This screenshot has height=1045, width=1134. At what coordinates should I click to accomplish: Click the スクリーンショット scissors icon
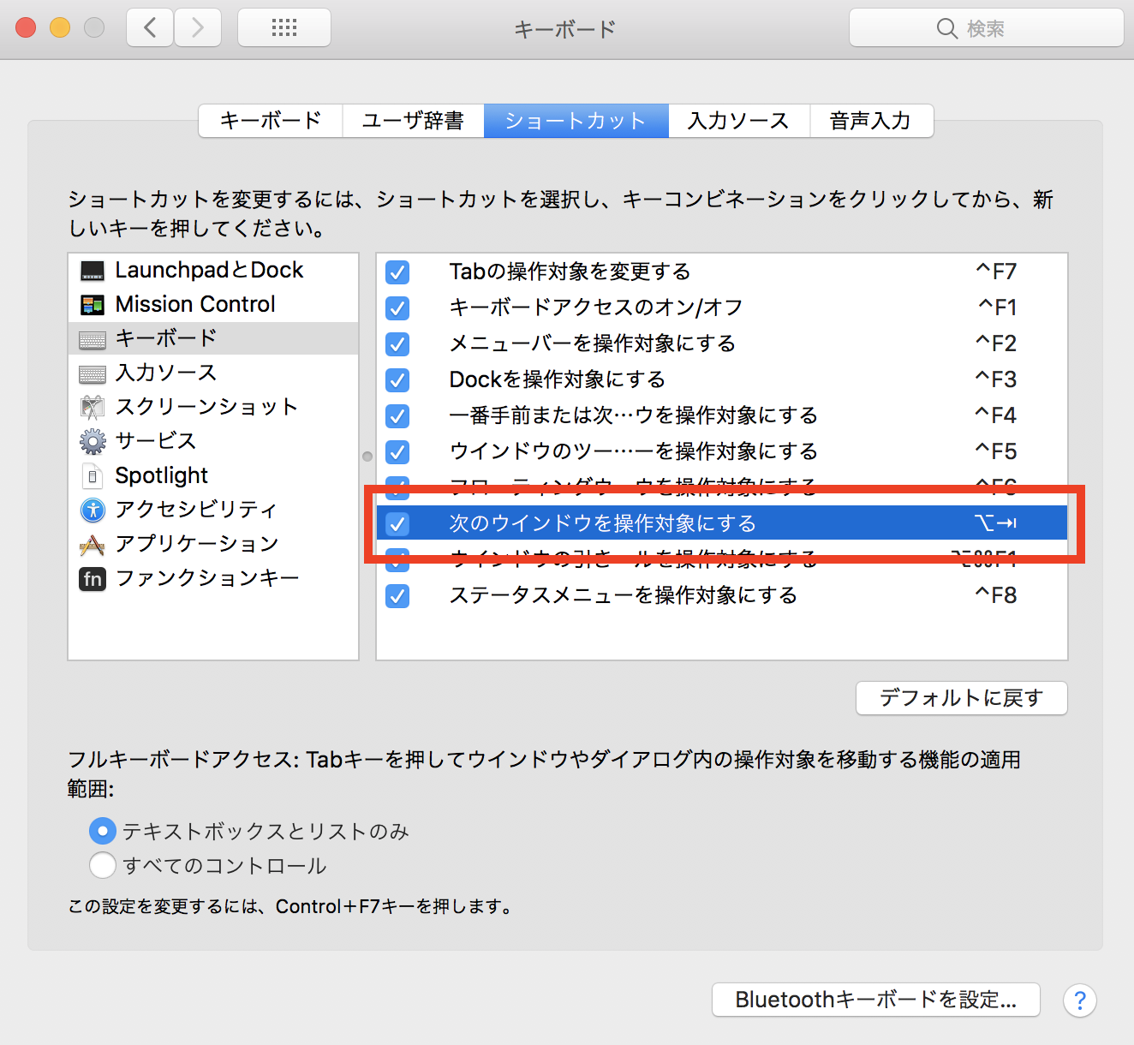93,407
